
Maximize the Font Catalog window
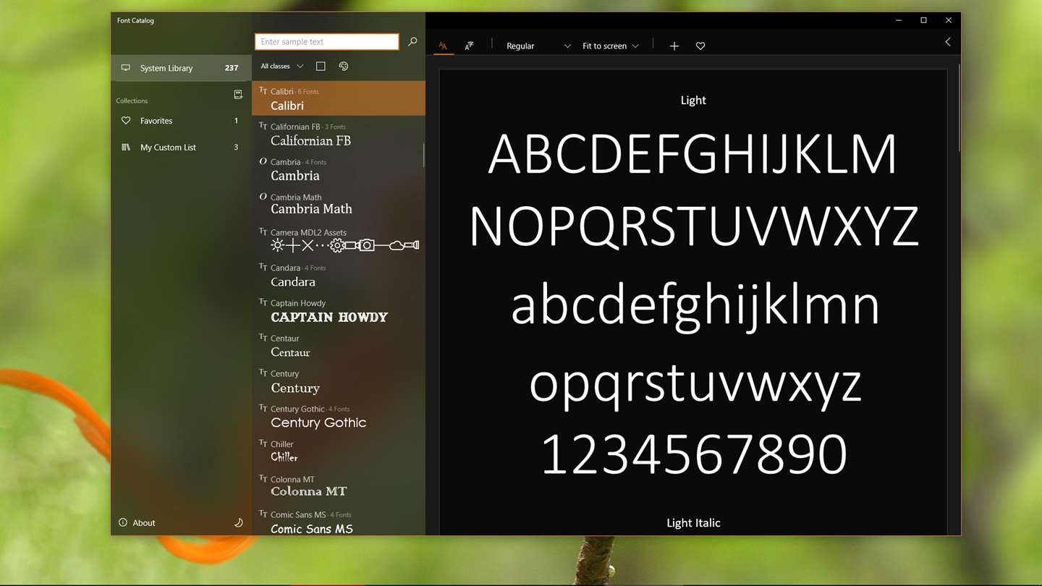(923, 20)
